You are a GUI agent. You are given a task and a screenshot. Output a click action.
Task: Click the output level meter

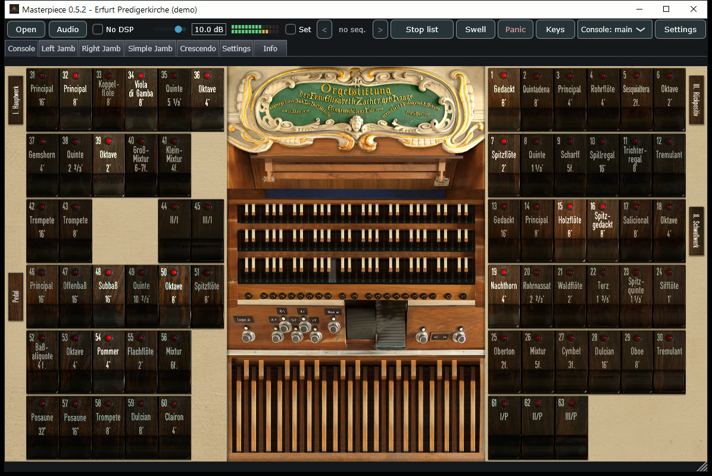[x=255, y=30]
